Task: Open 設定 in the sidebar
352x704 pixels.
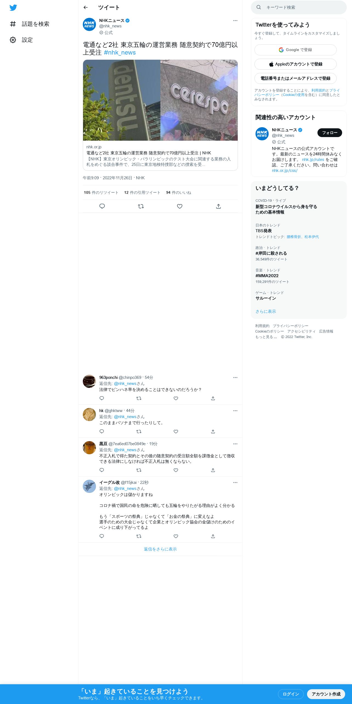Action: (21, 40)
